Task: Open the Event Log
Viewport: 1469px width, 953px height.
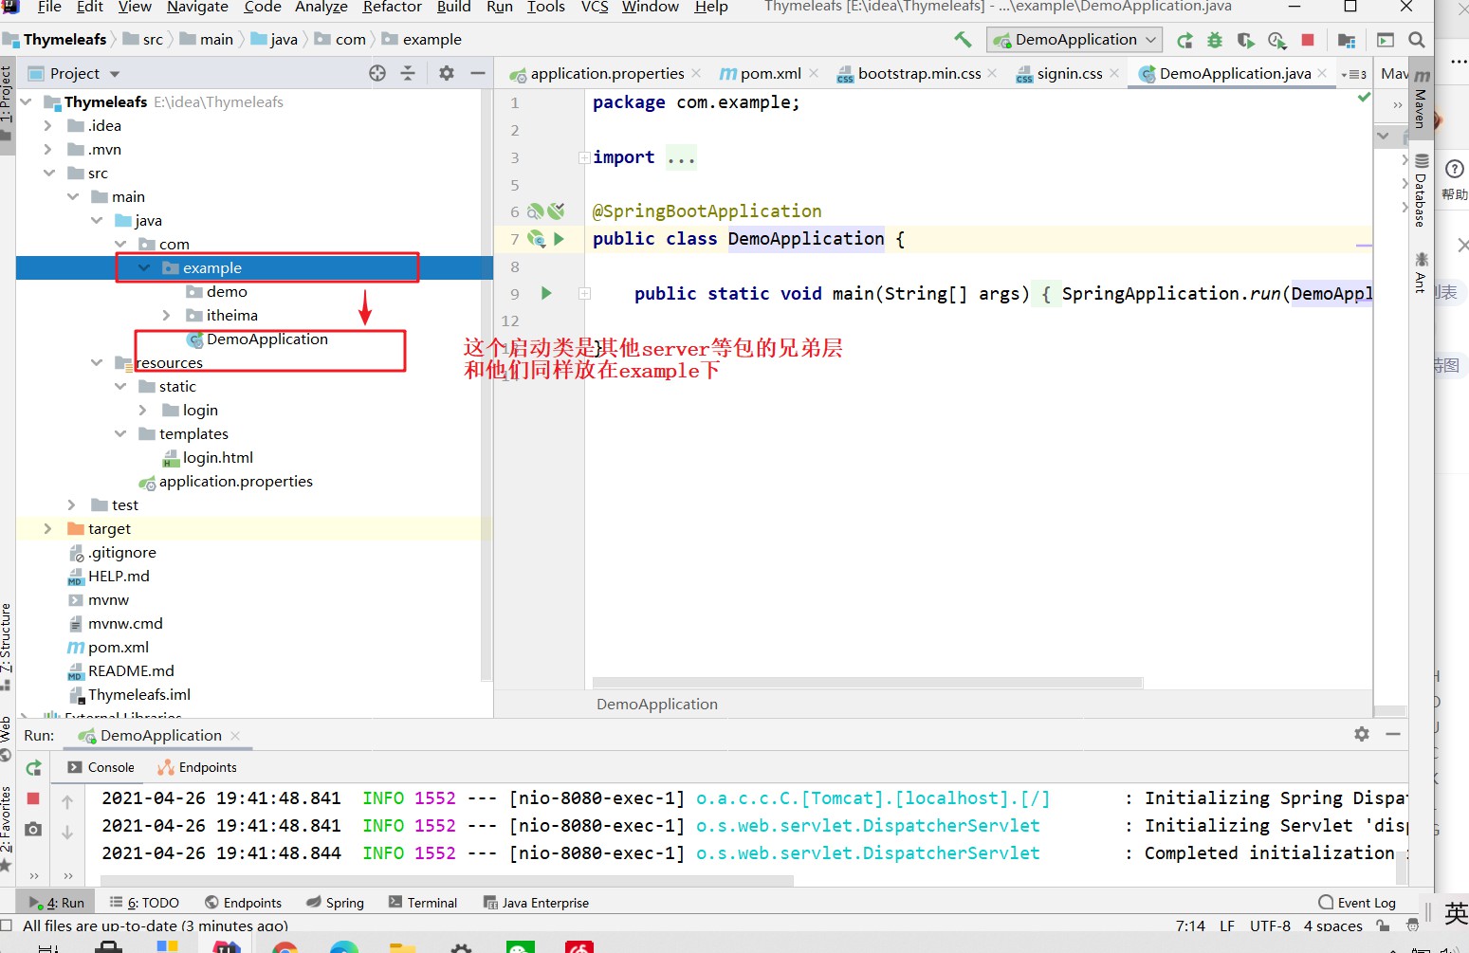Action: point(1357,903)
